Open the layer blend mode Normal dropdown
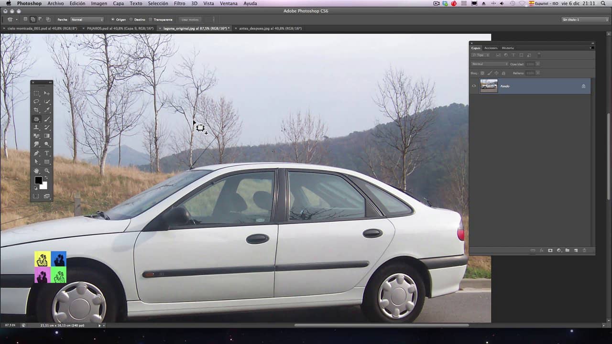The width and height of the screenshot is (612, 344). point(490,64)
